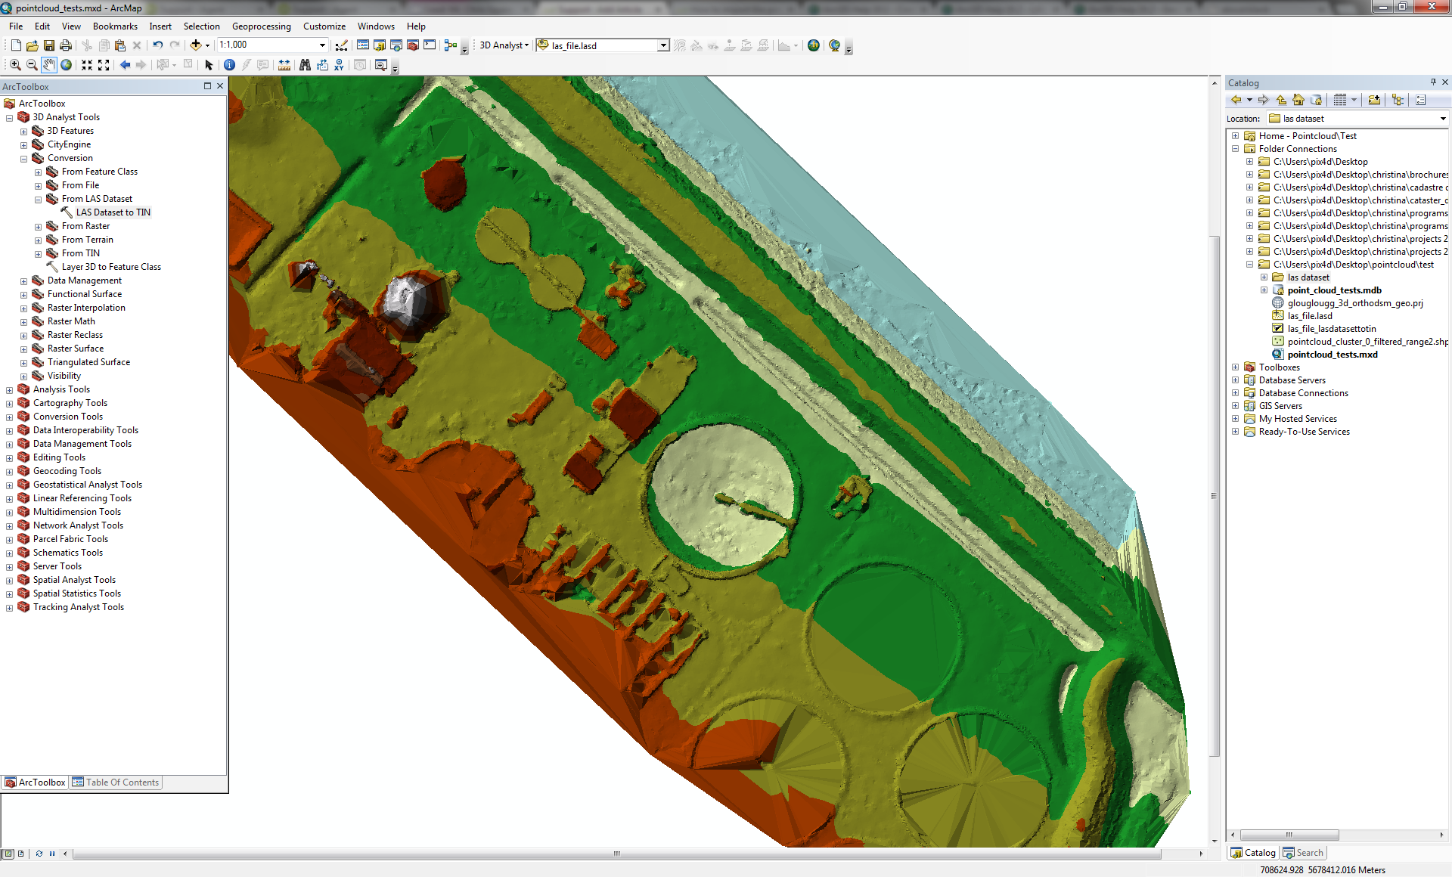Select the Full Extent globe icon
Viewport: 1452px width, 877px height.
point(66,65)
